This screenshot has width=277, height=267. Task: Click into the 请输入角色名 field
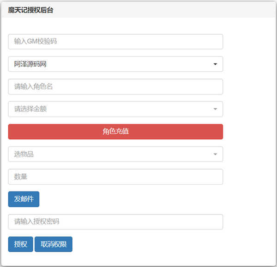[x=115, y=87]
